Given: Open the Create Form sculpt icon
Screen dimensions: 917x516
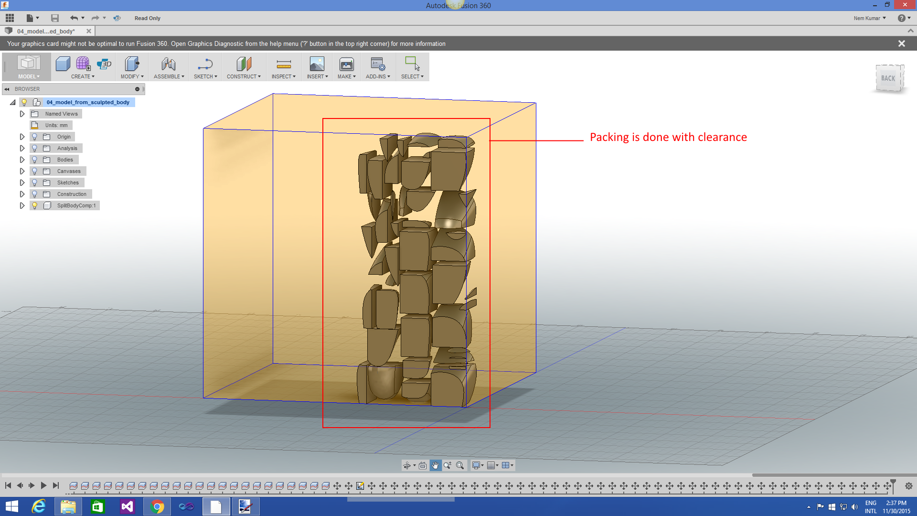Looking at the screenshot, I should tap(83, 64).
